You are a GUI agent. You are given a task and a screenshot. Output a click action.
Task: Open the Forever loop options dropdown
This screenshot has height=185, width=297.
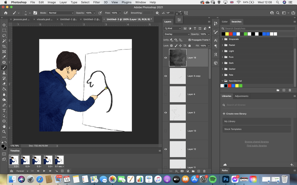click(22, 171)
